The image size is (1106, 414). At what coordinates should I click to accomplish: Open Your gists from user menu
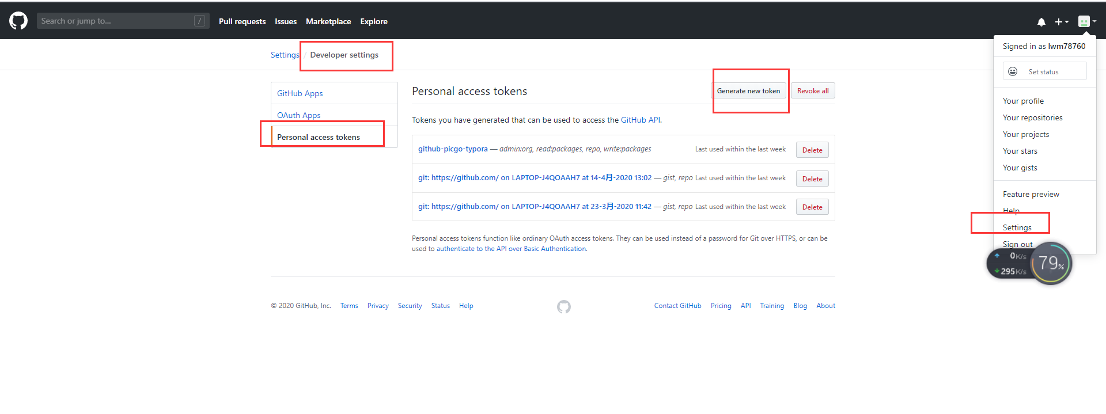tap(1020, 168)
